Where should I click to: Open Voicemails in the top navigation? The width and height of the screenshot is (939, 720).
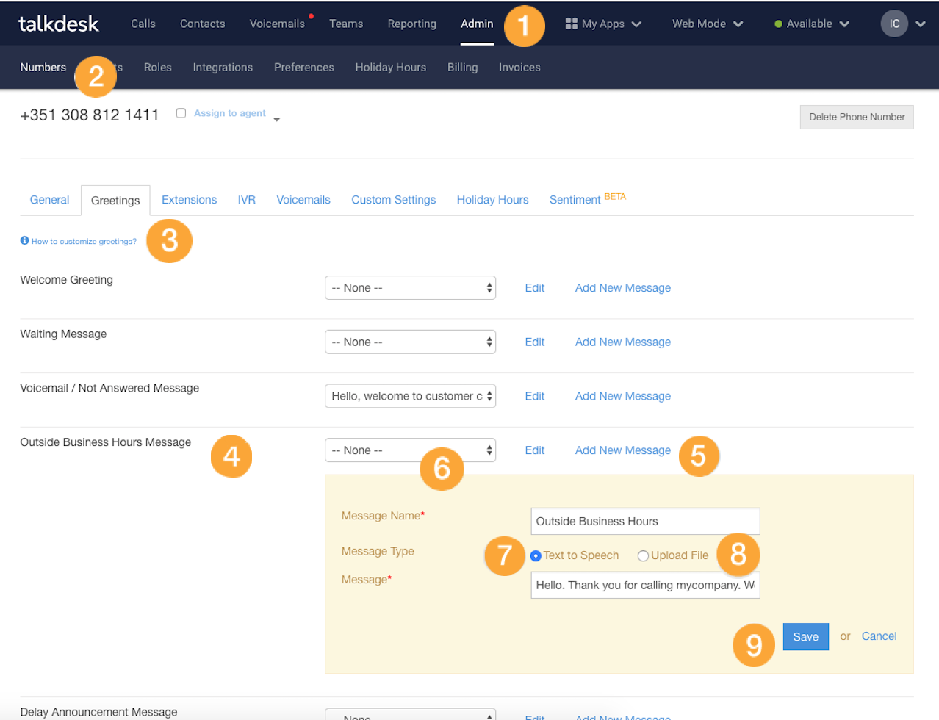277,24
